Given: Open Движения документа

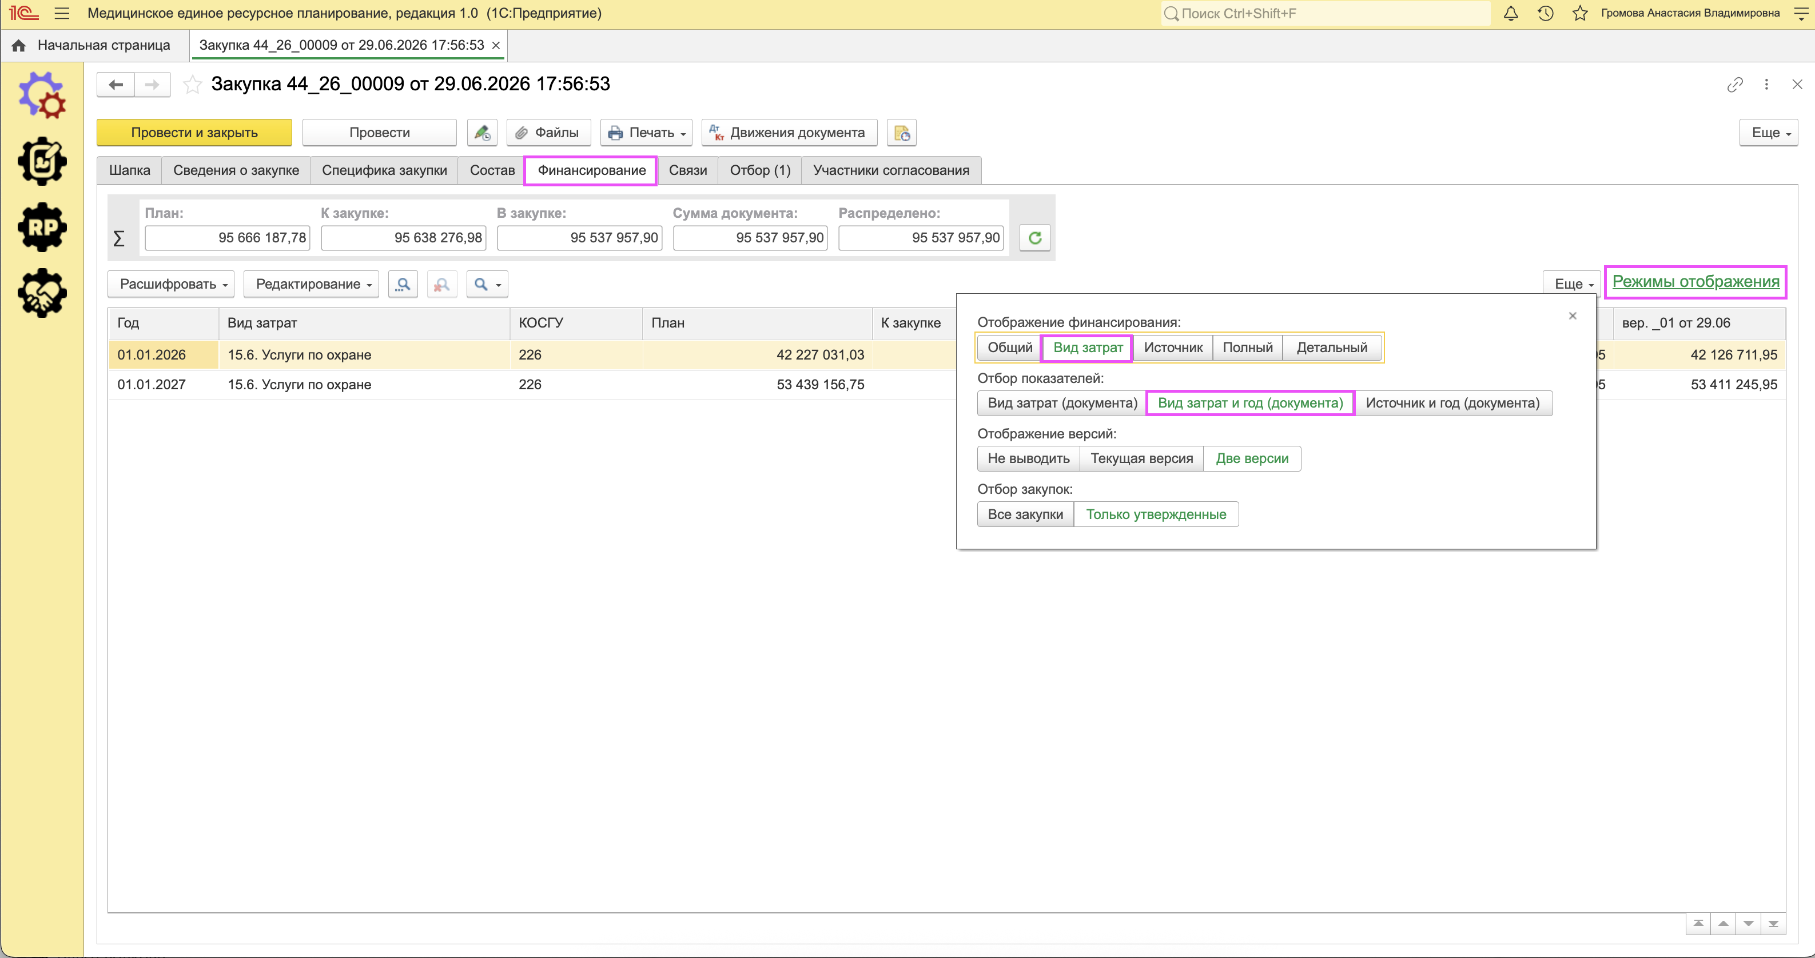Looking at the screenshot, I should coord(789,133).
